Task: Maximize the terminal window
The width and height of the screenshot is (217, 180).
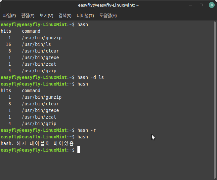Action: point(201,5)
